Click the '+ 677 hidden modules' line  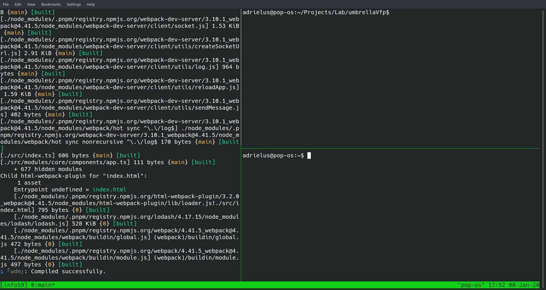point(48,169)
